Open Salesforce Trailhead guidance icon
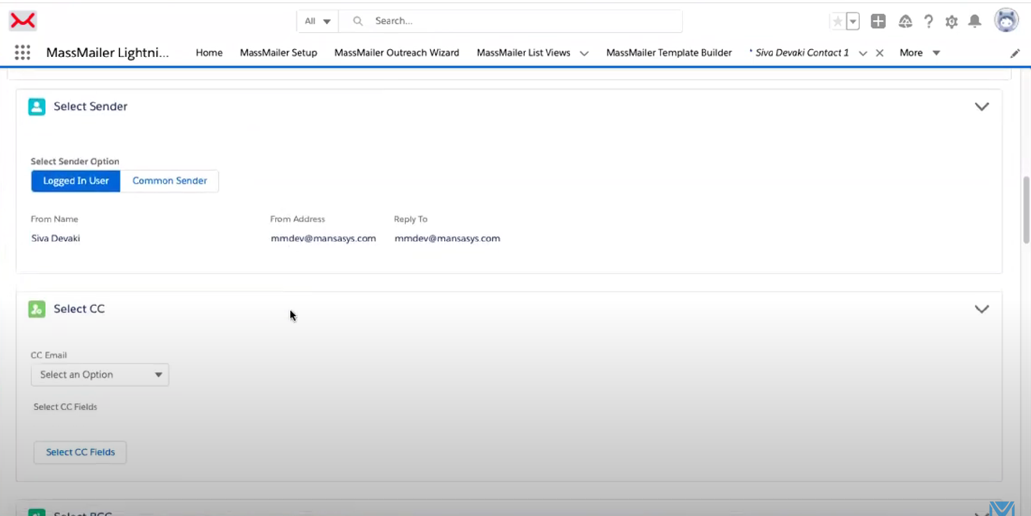1031x516 pixels. 905,21
